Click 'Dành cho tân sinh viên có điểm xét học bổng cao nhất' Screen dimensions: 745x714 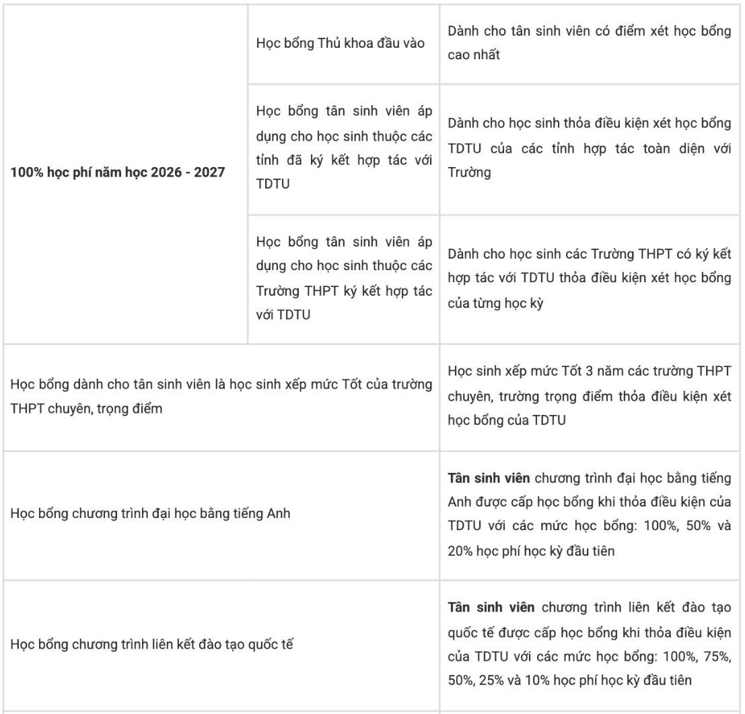click(x=589, y=43)
